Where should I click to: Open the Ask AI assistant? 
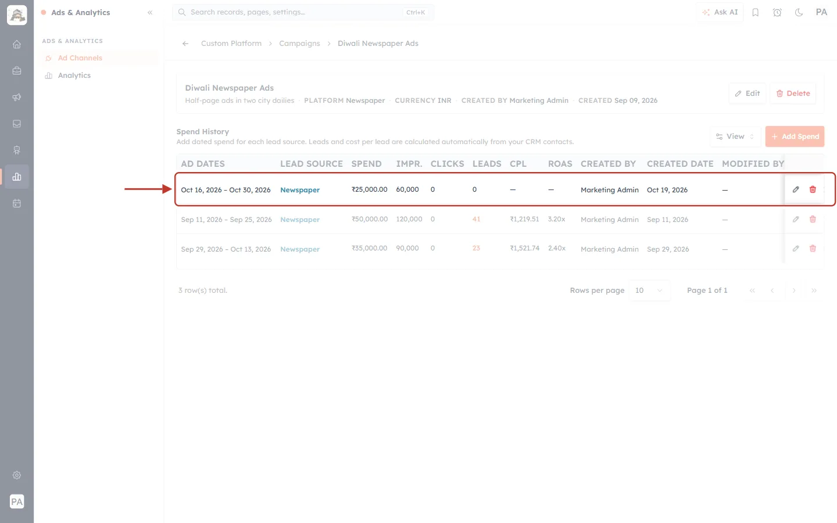point(720,12)
